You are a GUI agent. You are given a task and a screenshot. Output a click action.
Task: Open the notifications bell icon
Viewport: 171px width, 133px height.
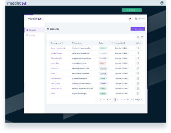click(130, 19)
